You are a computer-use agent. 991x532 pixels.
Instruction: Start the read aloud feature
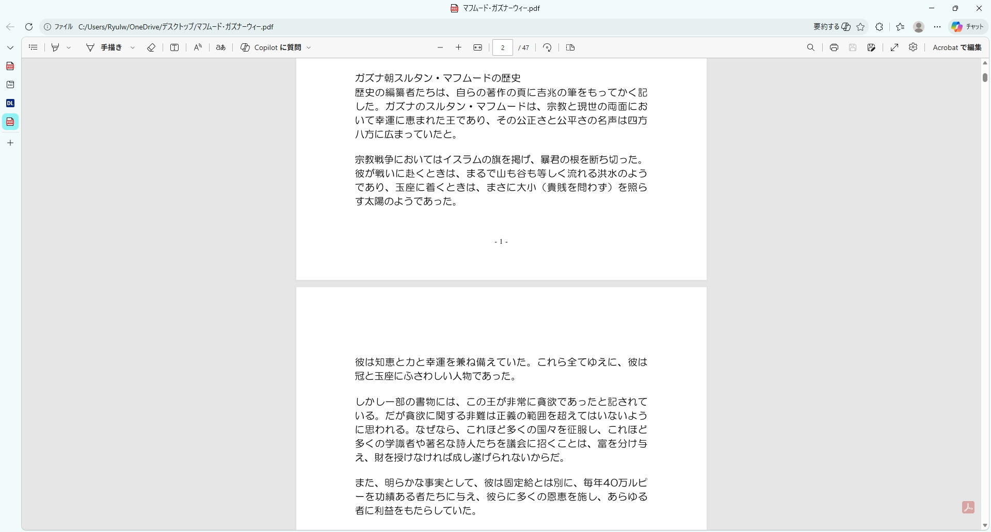[198, 47]
